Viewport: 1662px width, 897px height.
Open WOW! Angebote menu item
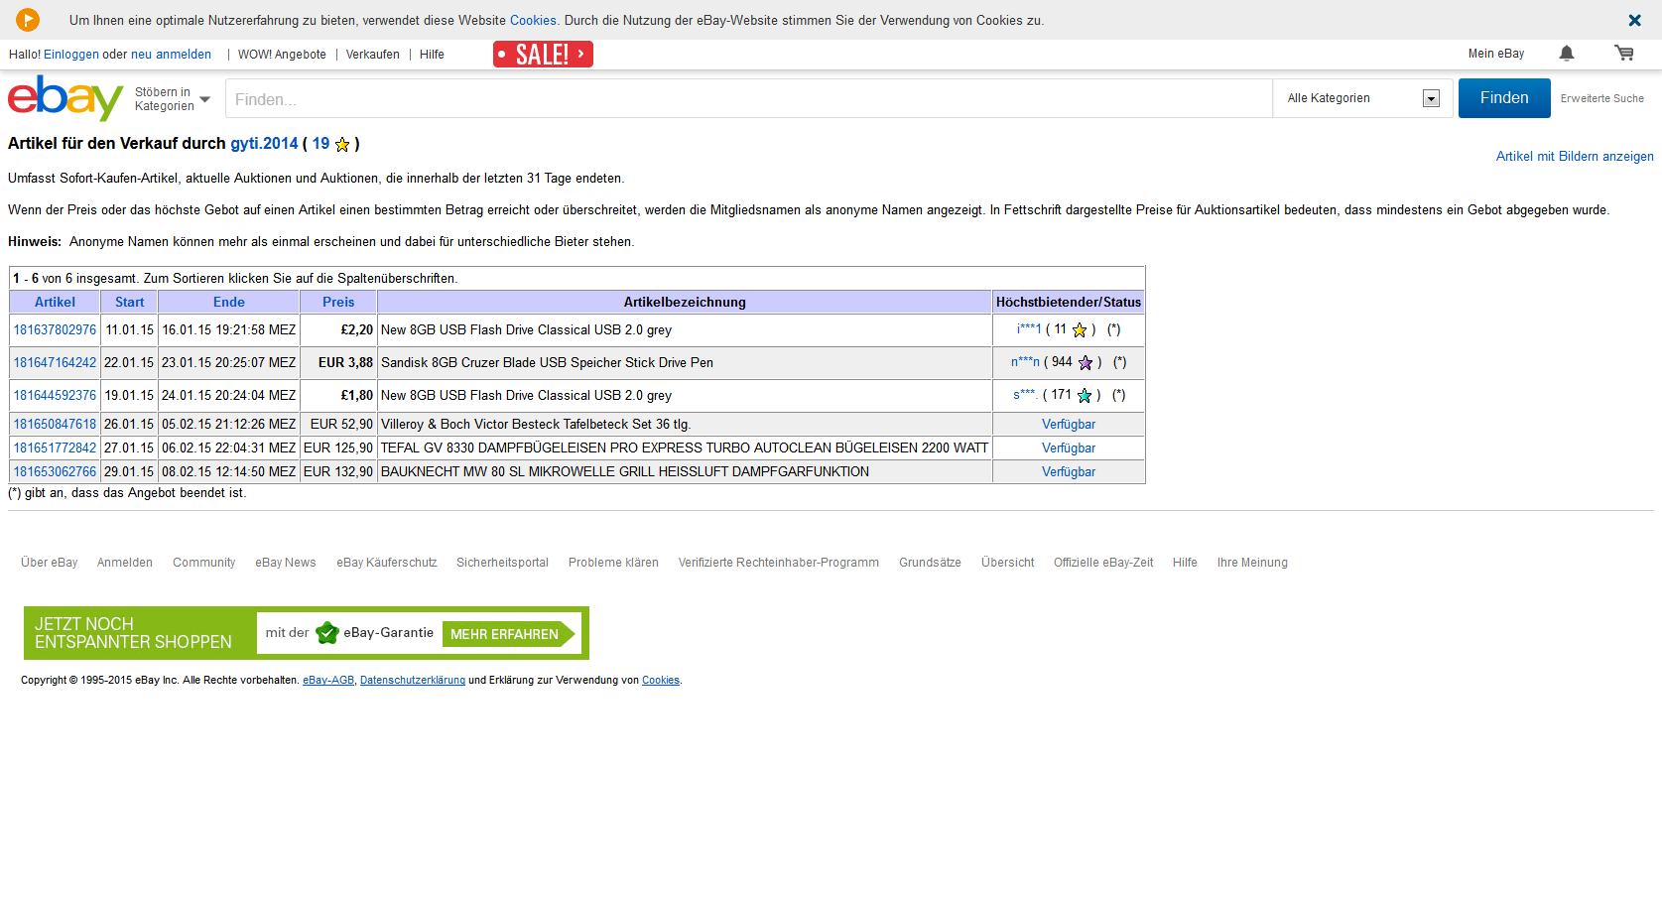click(x=282, y=55)
